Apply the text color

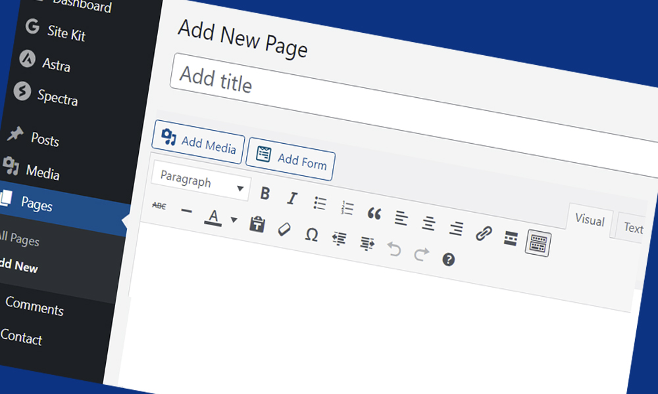coord(213,218)
